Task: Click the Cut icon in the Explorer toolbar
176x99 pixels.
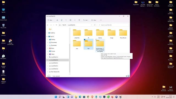Action: point(57,20)
